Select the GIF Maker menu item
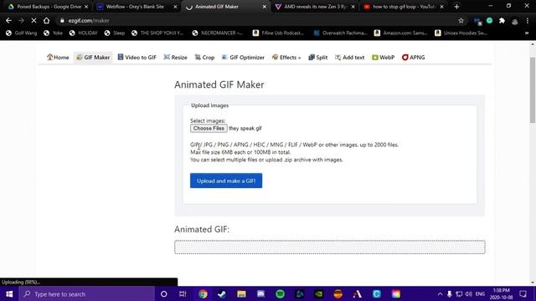Viewport: 536px width, 301px height. [x=93, y=58]
